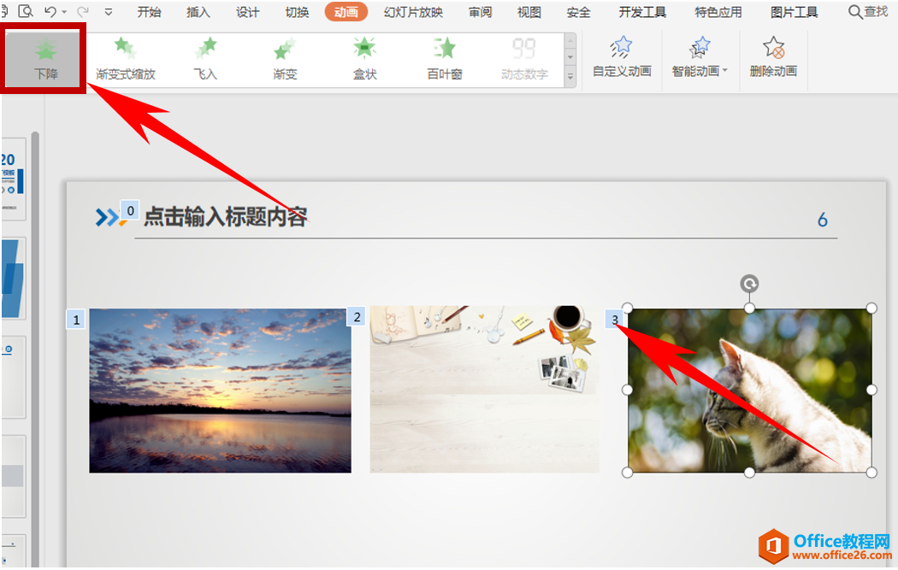Click the Undo icon in quick access toolbar

(x=50, y=12)
